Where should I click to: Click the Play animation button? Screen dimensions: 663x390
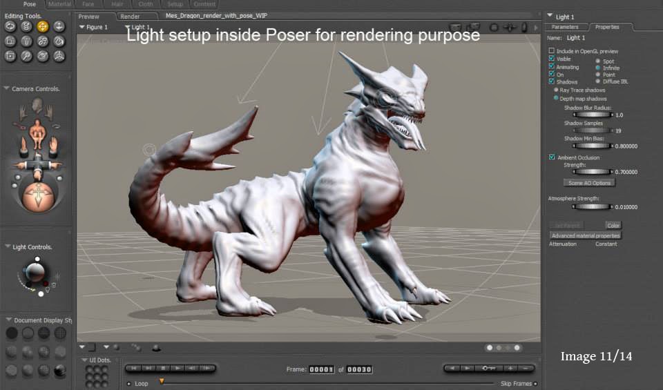point(177,369)
